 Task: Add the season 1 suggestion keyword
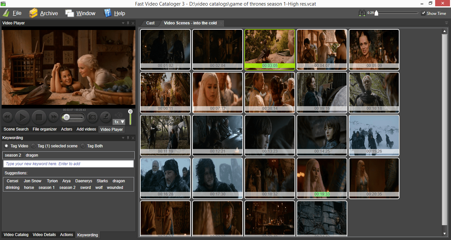point(47,188)
